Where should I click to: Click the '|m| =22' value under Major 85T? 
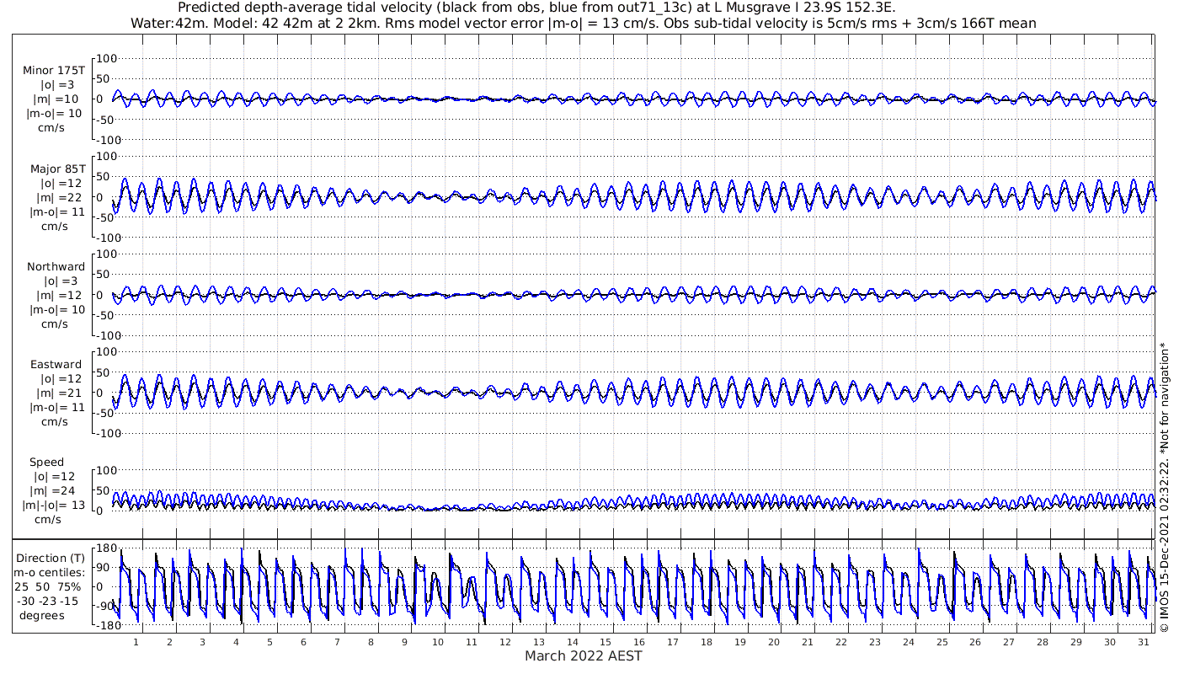(57, 198)
